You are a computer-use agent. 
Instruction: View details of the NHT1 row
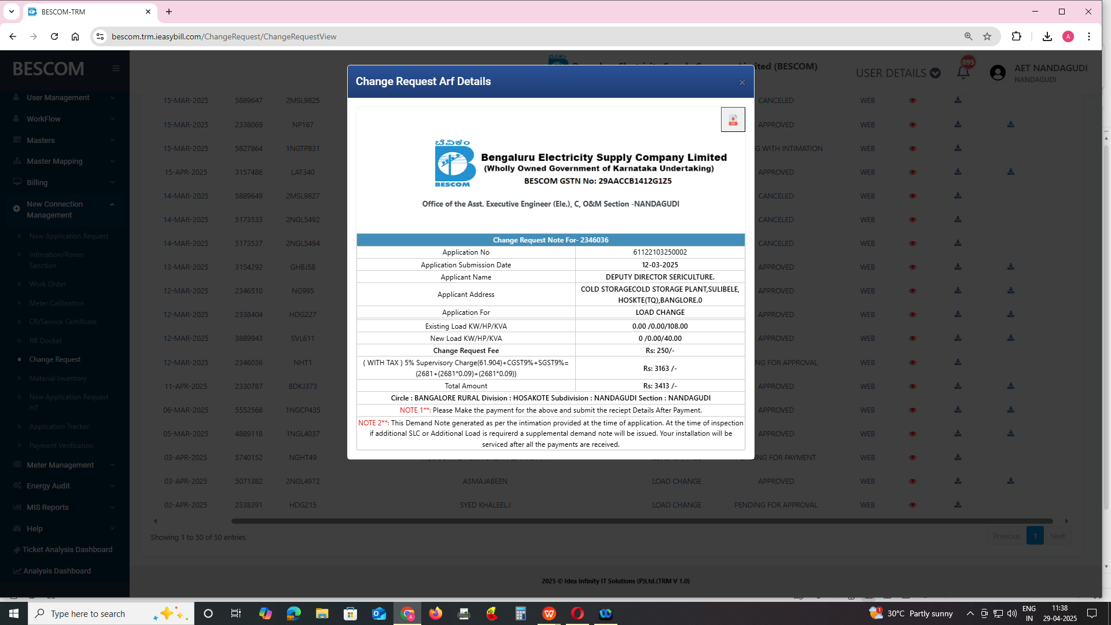click(913, 363)
